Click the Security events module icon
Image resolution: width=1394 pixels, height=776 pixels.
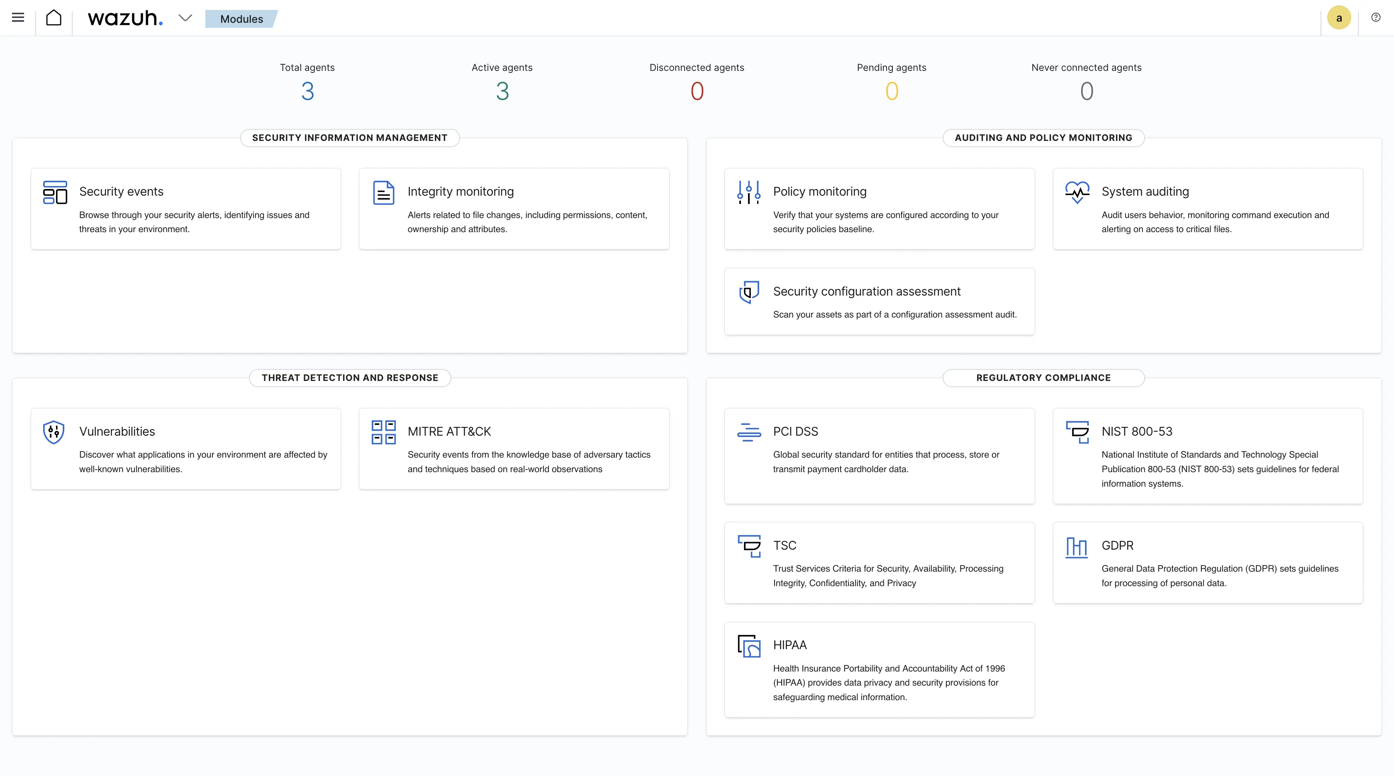point(55,192)
